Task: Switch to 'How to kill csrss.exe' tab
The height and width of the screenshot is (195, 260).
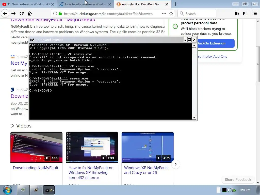Action: tap(83, 4)
